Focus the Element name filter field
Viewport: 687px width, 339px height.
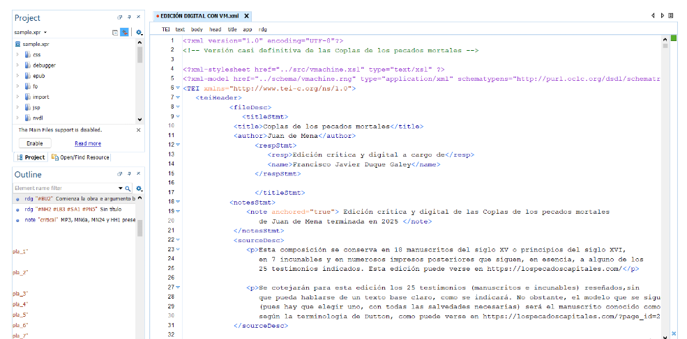coord(66,189)
